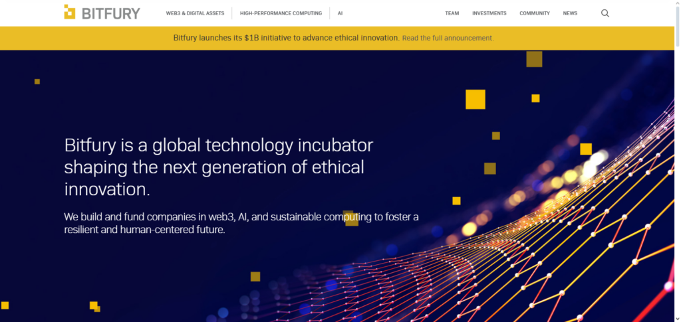
Task: Open the search magnifier icon
Action: coord(605,13)
